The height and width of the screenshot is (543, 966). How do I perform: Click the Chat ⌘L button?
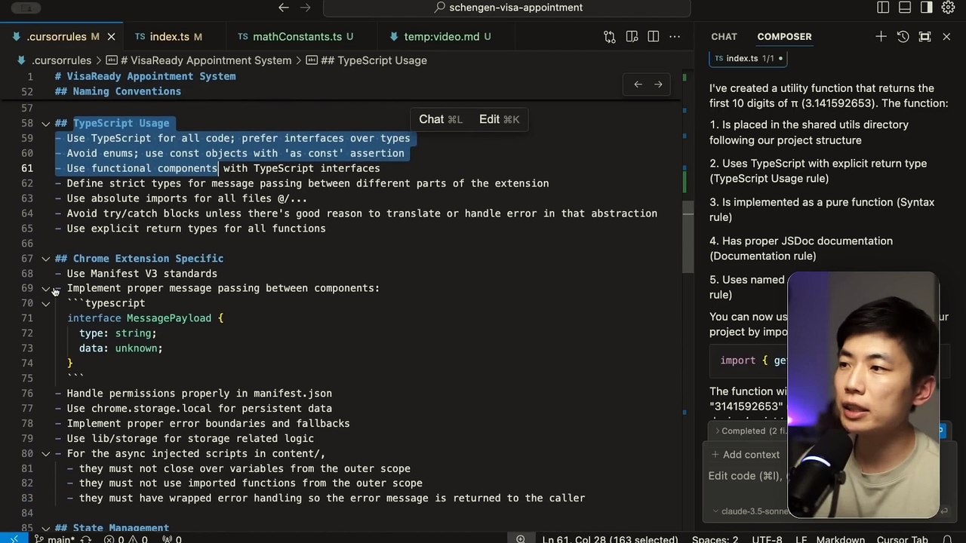tap(440, 119)
